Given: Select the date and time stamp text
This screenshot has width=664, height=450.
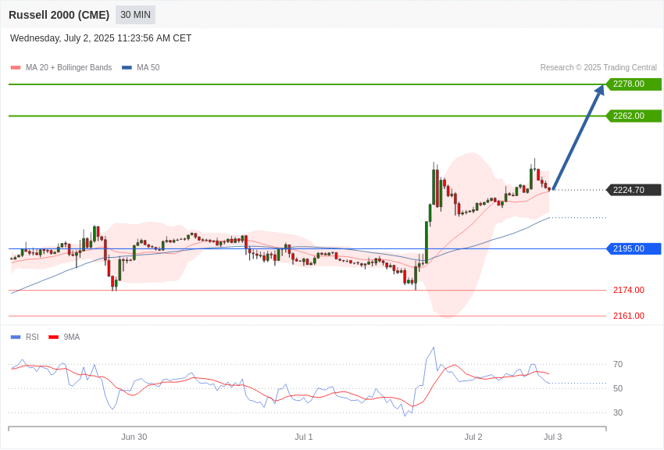Looking at the screenshot, I should [x=101, y=38].
